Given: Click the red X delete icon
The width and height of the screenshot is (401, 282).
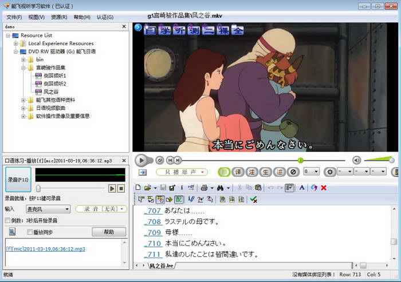Looking at the screenshot, I should [x=324, y=188].
